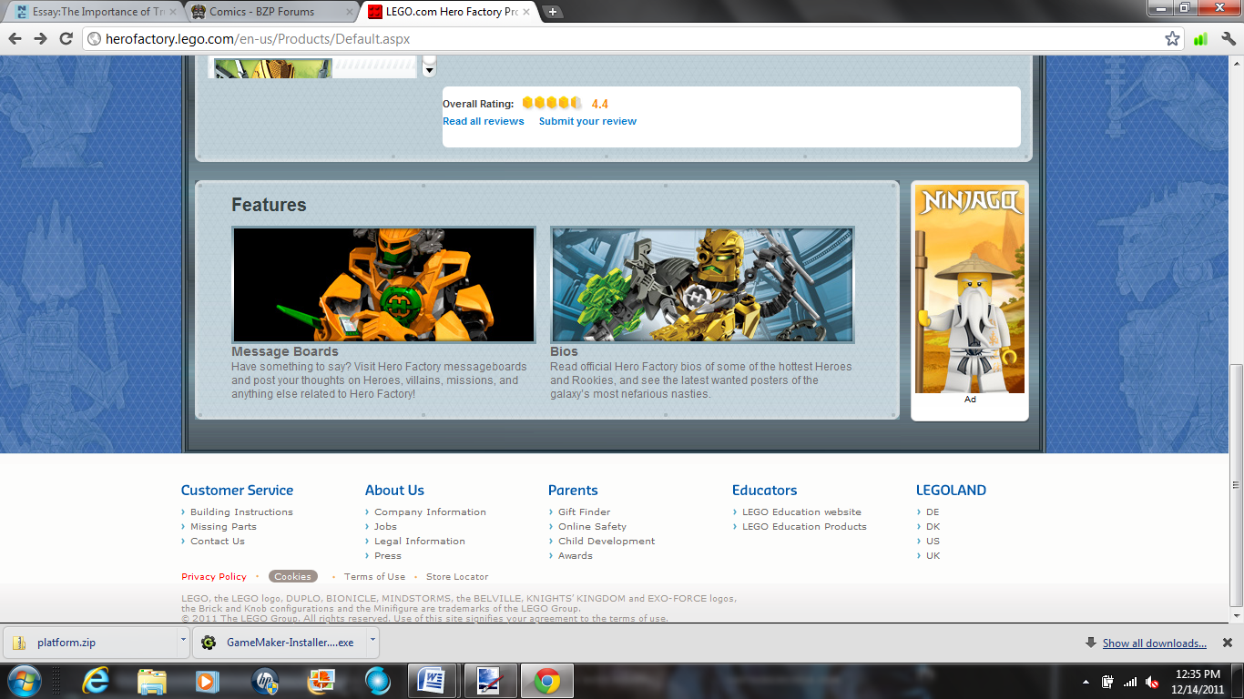Open the LEGO Education website link
This screenshot has width=1244, height=699.
[x=801, y=512]
